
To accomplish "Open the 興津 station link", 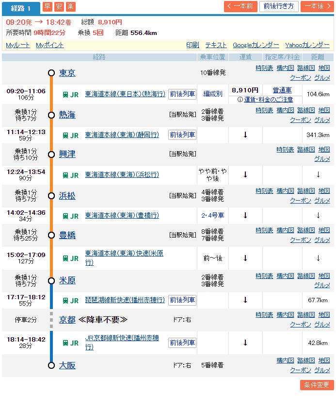I will click(67, 154).
